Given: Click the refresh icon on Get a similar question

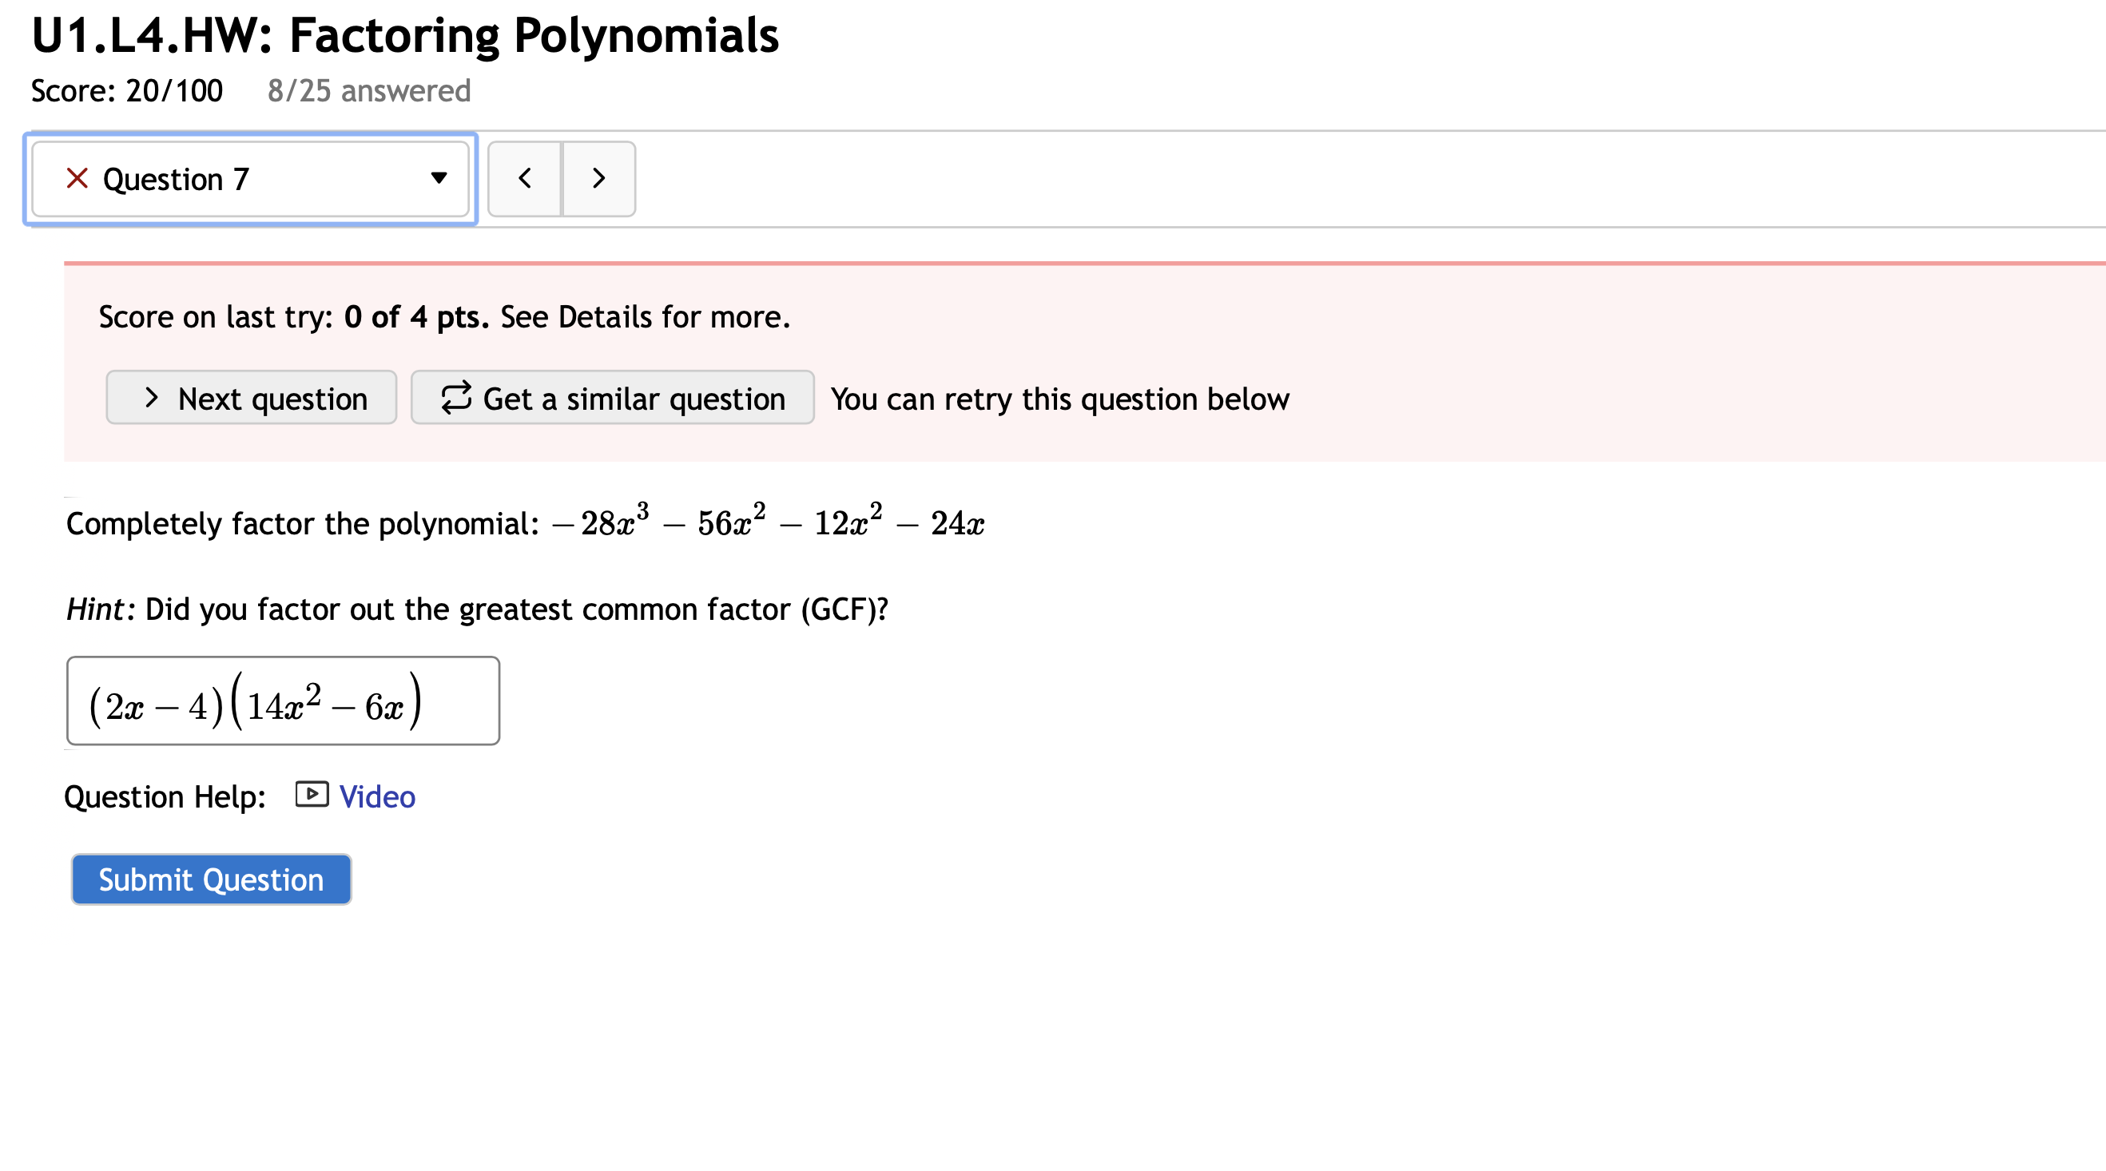Looking at the screenshot, I should [456, 398].
